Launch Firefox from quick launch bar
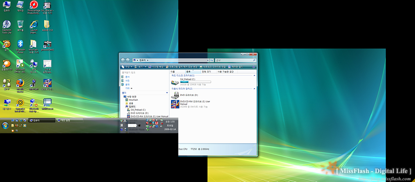This screenshot has height=182, width=415. click(x=17, y=125)
